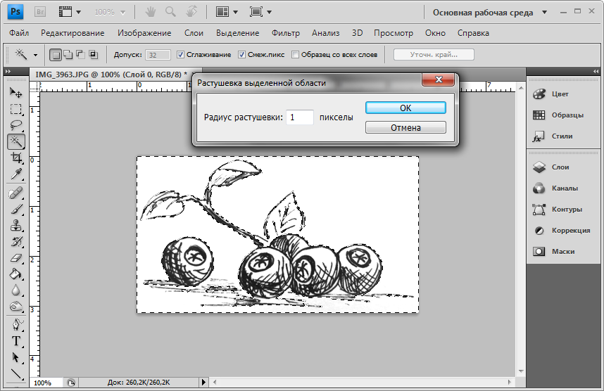
Task: Select the Brush tool
Action: click(15, 210)
